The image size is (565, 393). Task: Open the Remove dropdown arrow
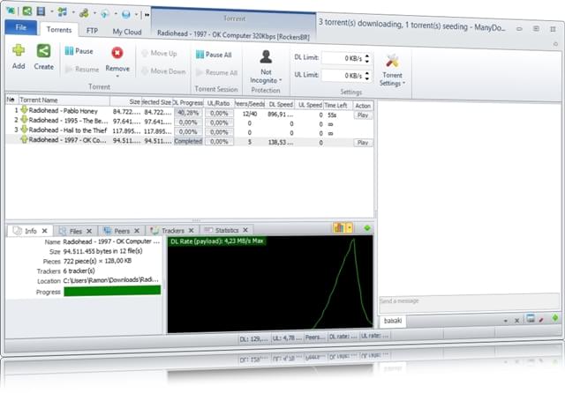[117, 77]
